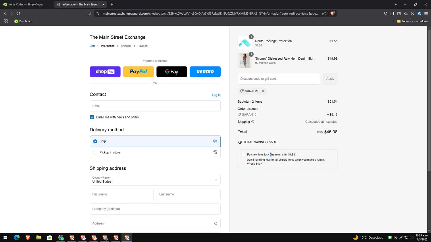Open Microsoft Edge from taskbar
The width and height of the screenshot is (431, 242).
click(x=17, y=238)
